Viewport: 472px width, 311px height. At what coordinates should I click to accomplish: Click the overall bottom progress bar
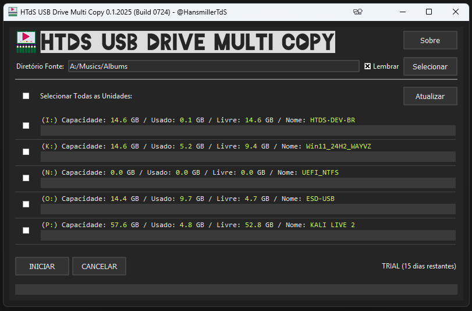236,289
